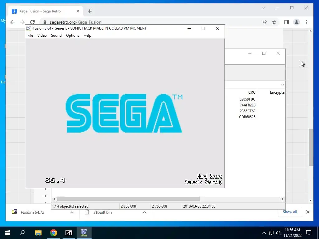The height and width of the screenshot is (239, 319).
Task: Open the Windows notification center
Action: click(309, 233)
